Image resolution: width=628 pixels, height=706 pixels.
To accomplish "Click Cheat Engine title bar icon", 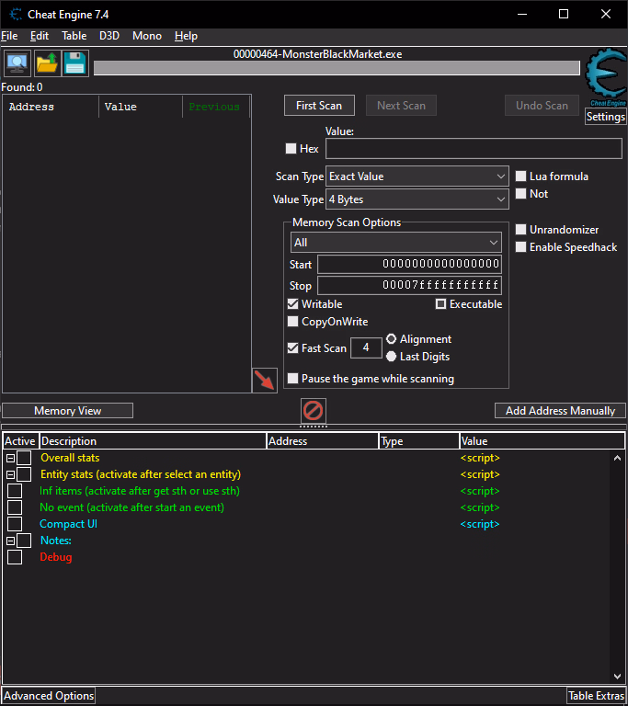I will coord(16,15).
